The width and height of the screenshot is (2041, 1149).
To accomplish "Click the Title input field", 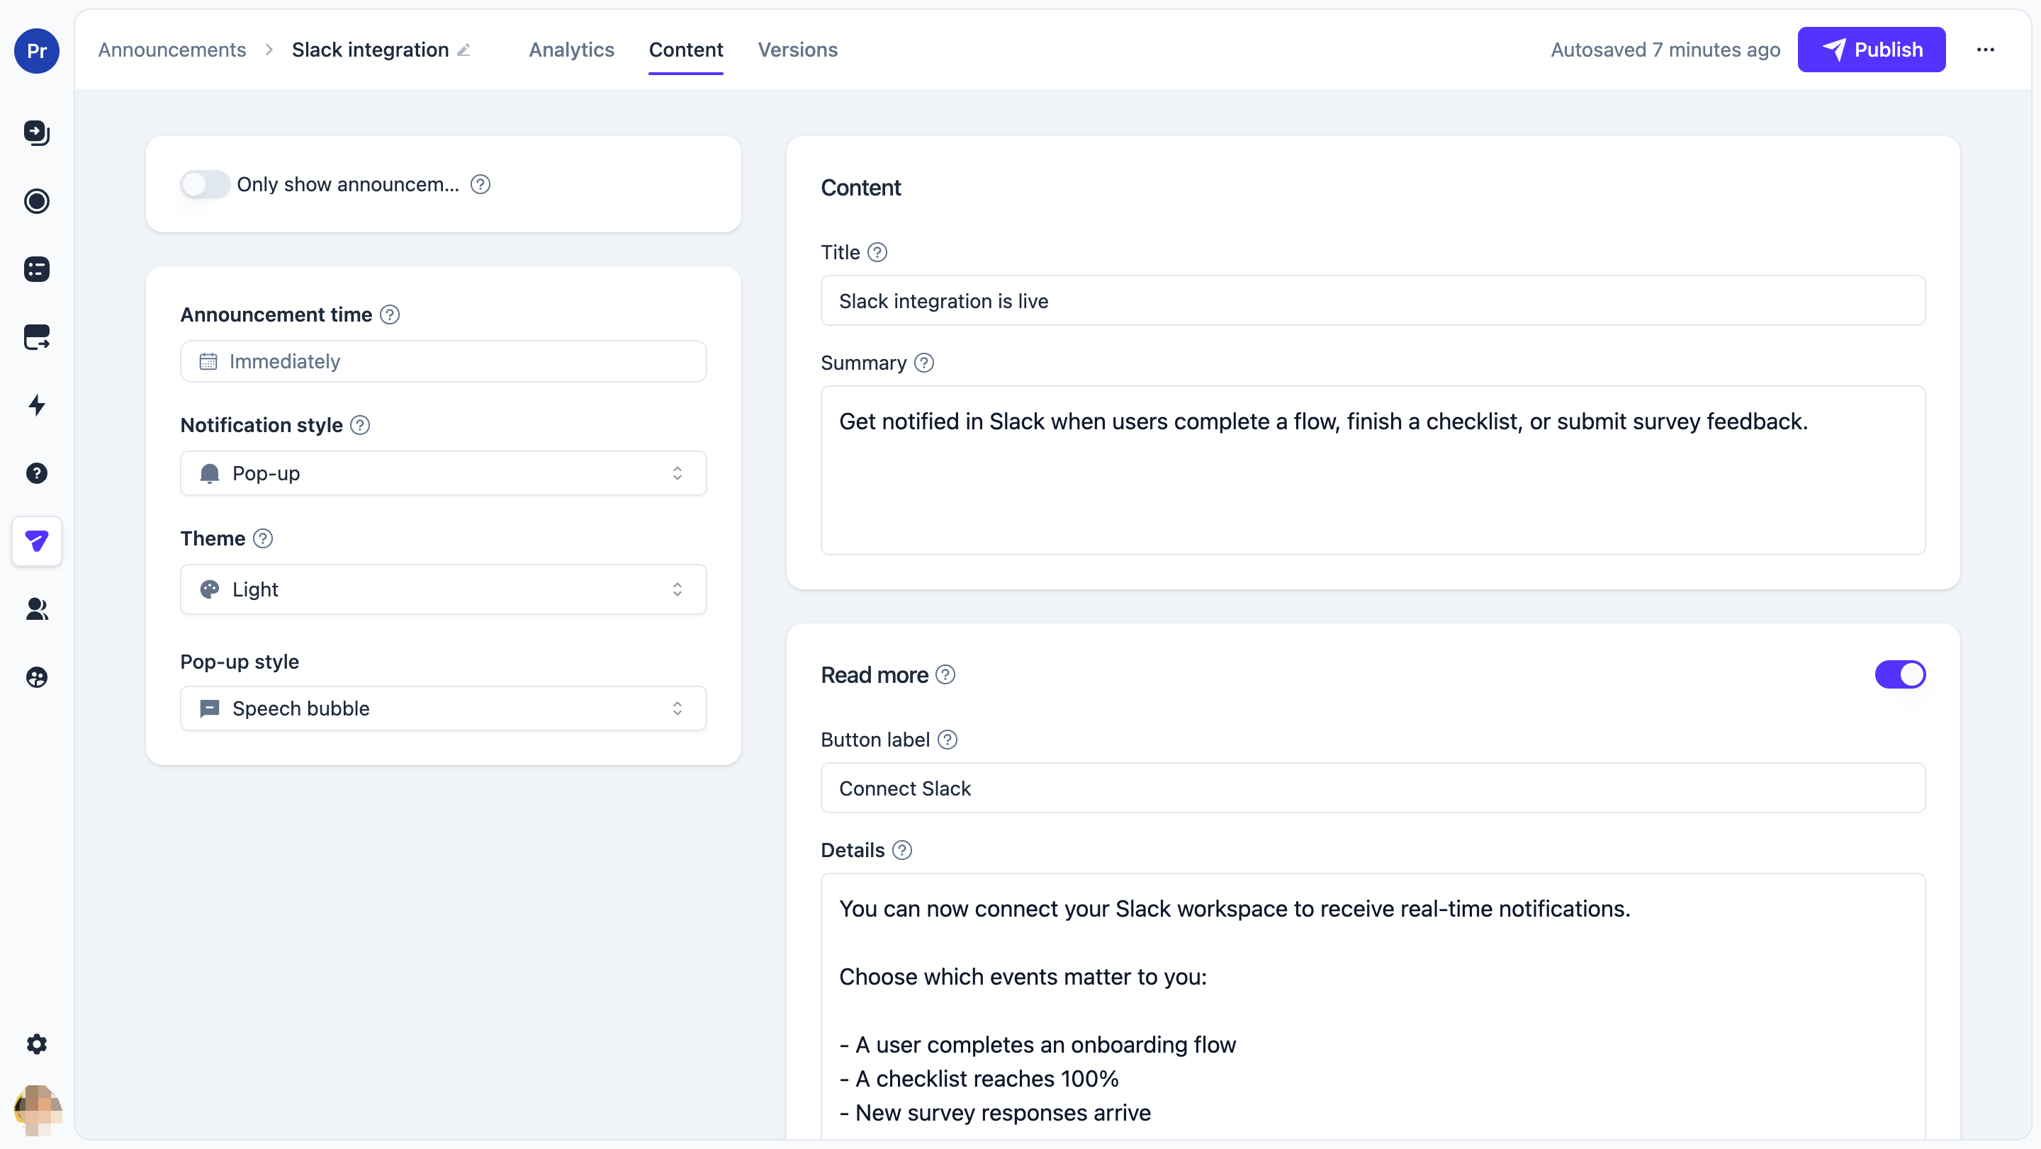I will click(x=1373, y=301).
